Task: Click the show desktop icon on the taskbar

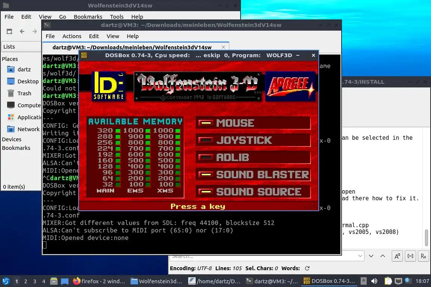Action: (65, 281)
